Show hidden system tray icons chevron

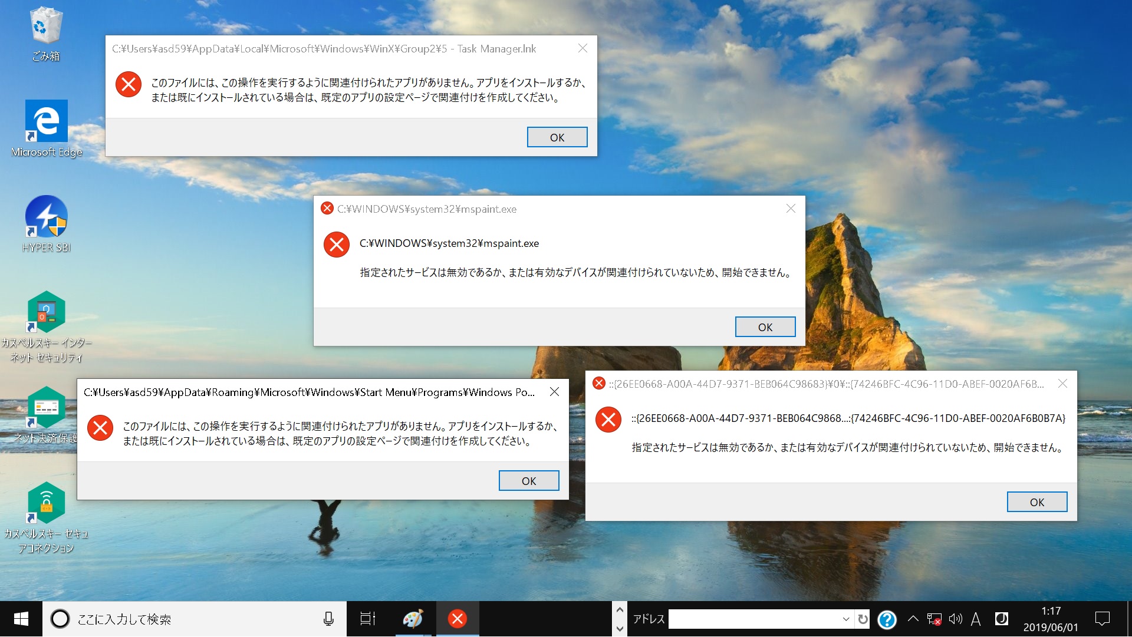[x=913, y=619]
